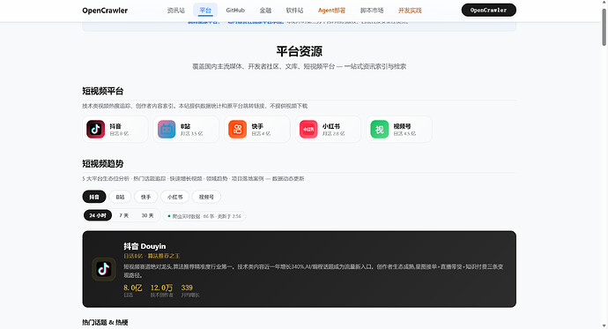
Task: Click Douyin logo in dark banner card
Action: [x=103, y=269]
